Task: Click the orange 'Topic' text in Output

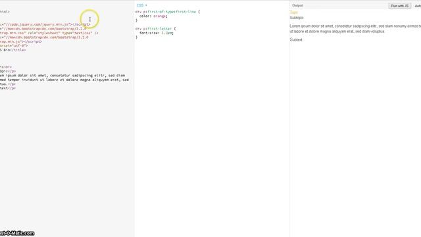Action: tap(294, 13)
